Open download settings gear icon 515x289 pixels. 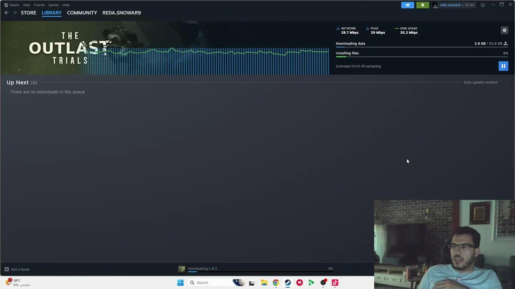click(505, 30)
